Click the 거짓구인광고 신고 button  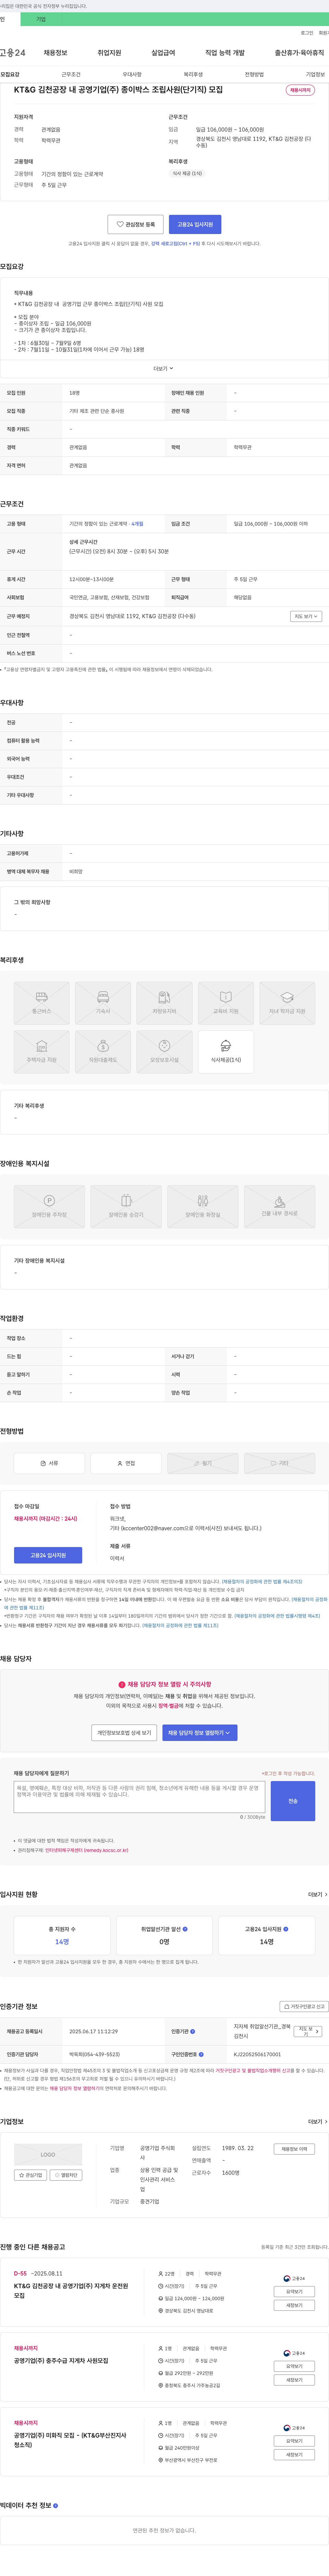[x=304, y=2006]
